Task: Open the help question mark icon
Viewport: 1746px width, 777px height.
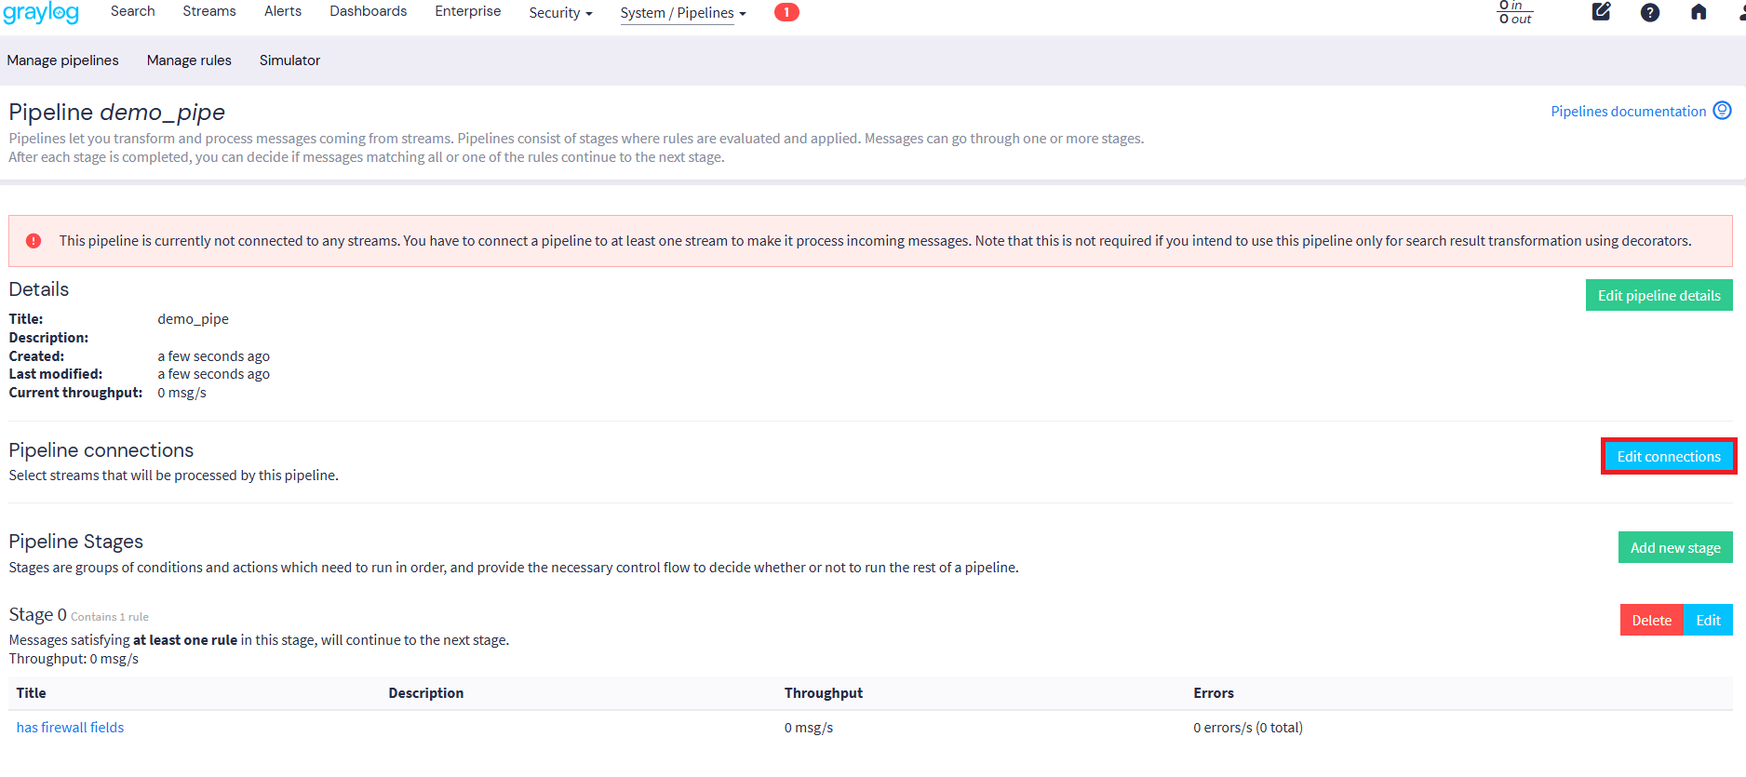Action: 1649,12
